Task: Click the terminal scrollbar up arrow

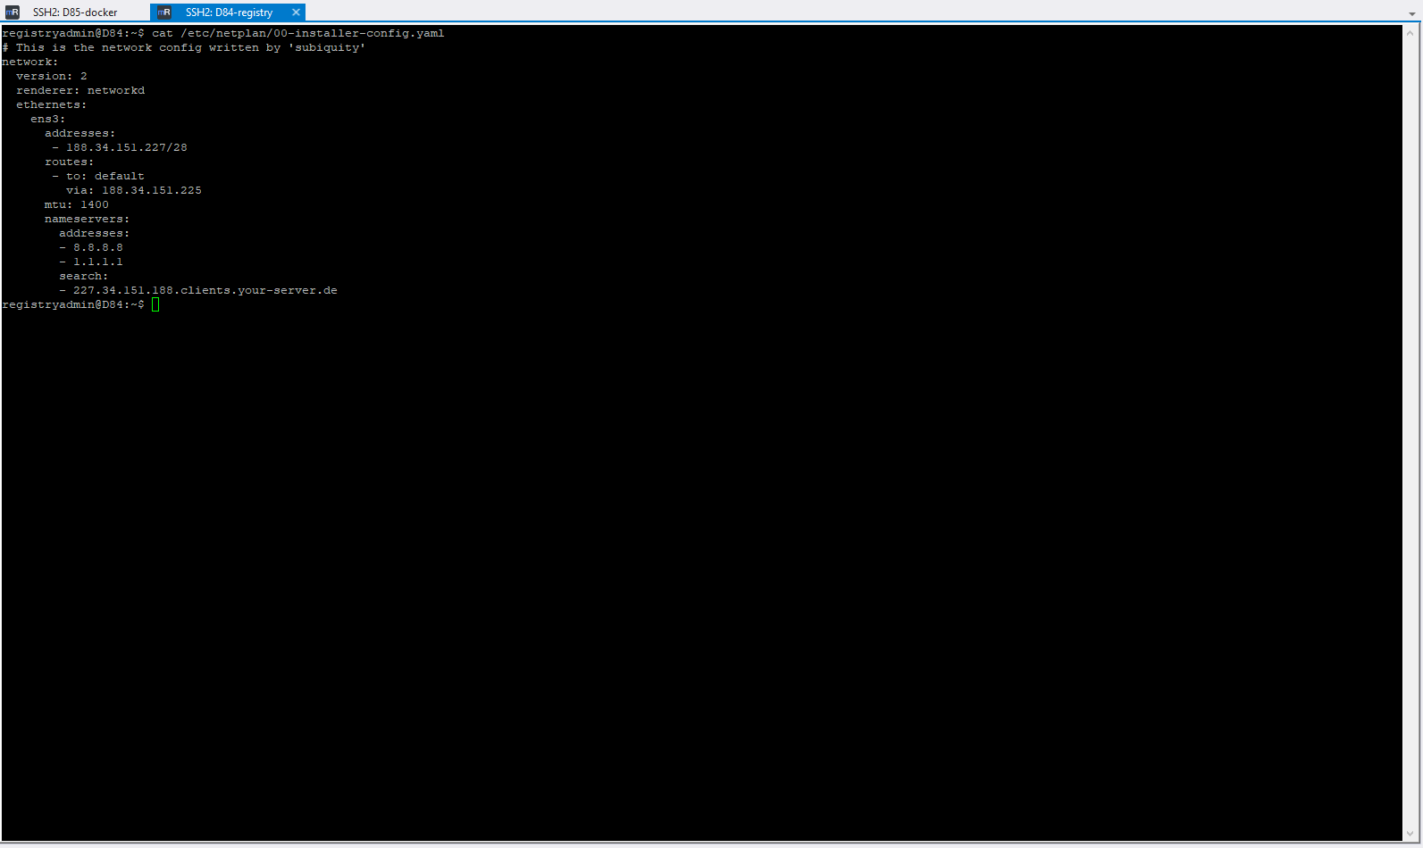Action: tap(1411, 32)
